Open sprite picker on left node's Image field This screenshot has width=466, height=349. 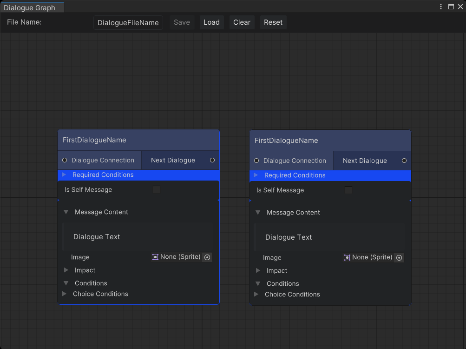(x=207, y=257)
